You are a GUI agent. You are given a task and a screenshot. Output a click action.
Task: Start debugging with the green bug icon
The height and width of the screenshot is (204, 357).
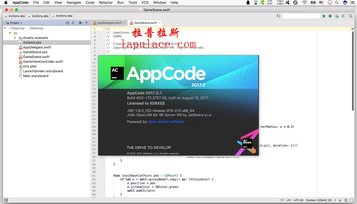click(x=330, y=16)
